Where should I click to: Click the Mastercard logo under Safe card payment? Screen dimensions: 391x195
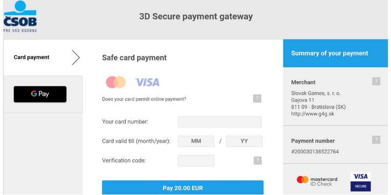(116, 82)
